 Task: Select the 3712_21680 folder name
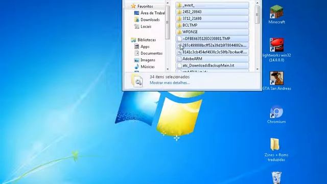tap(192, 18)
